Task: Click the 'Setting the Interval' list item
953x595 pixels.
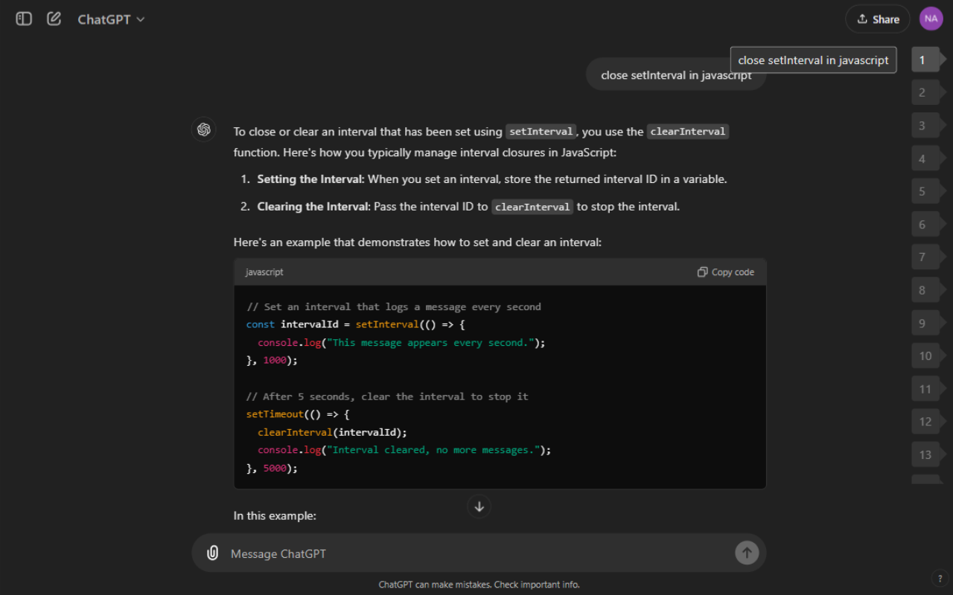Action: click(x=492, y=179)
